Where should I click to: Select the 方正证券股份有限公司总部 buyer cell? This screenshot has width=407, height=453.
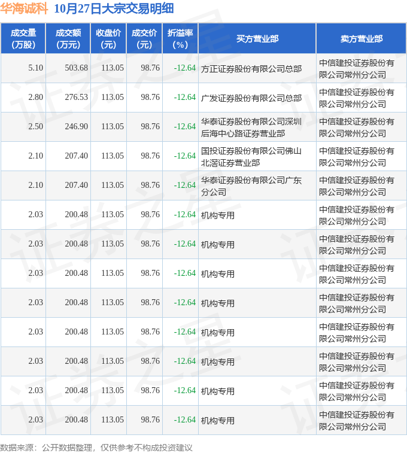point(251,68)
